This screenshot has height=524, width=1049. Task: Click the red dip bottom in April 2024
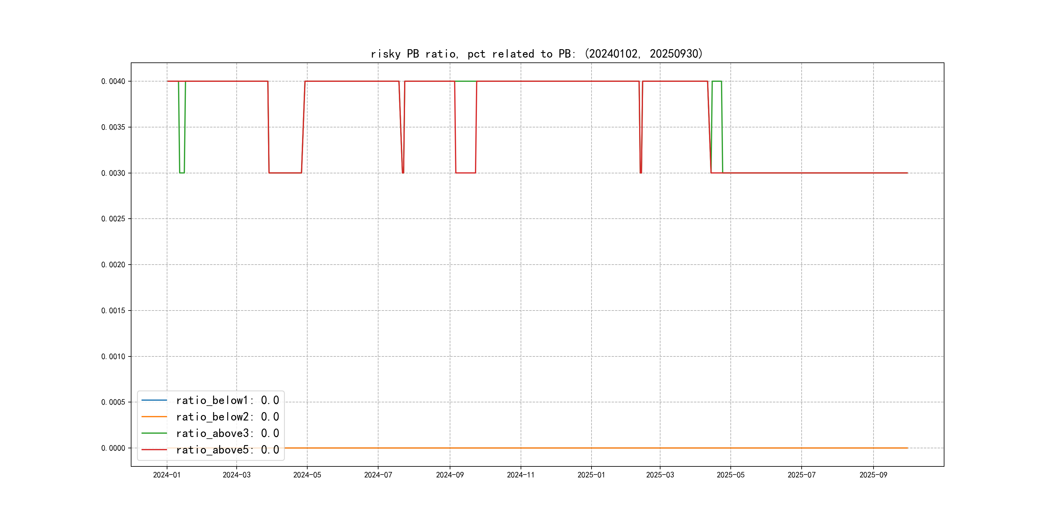coord(285,173)
